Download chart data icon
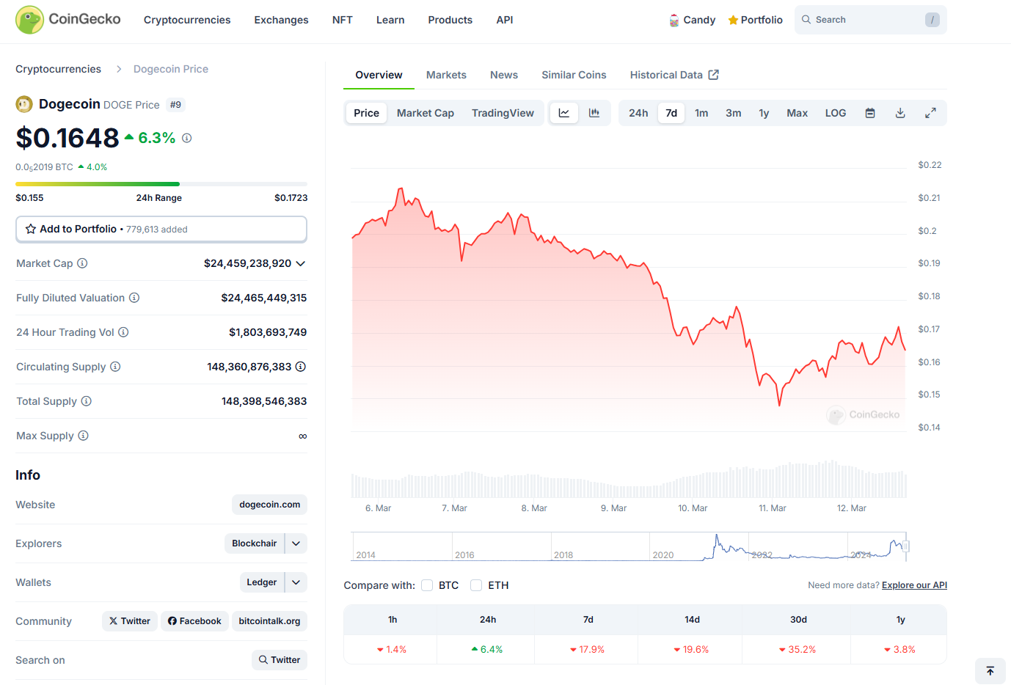This screenshot has width=1011, height=685. pyautogui.click(x=900, y=113)
